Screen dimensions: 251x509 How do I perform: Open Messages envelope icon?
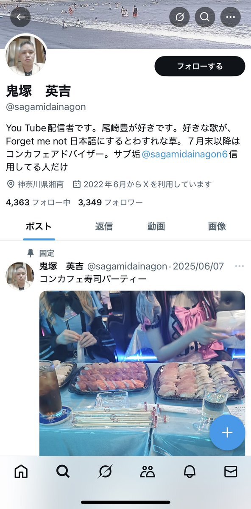click(x=230, y=471)
